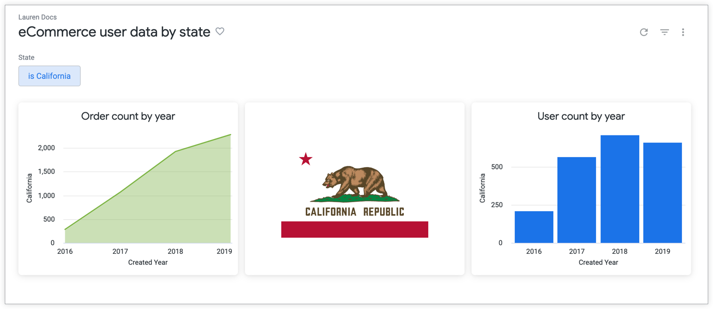Open the three-dot dashboard actions menu

tap(683, 32)
